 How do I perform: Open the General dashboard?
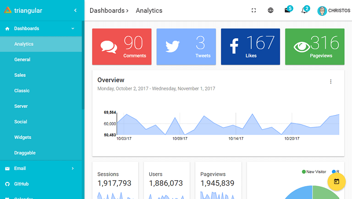[x=41, y=60]
